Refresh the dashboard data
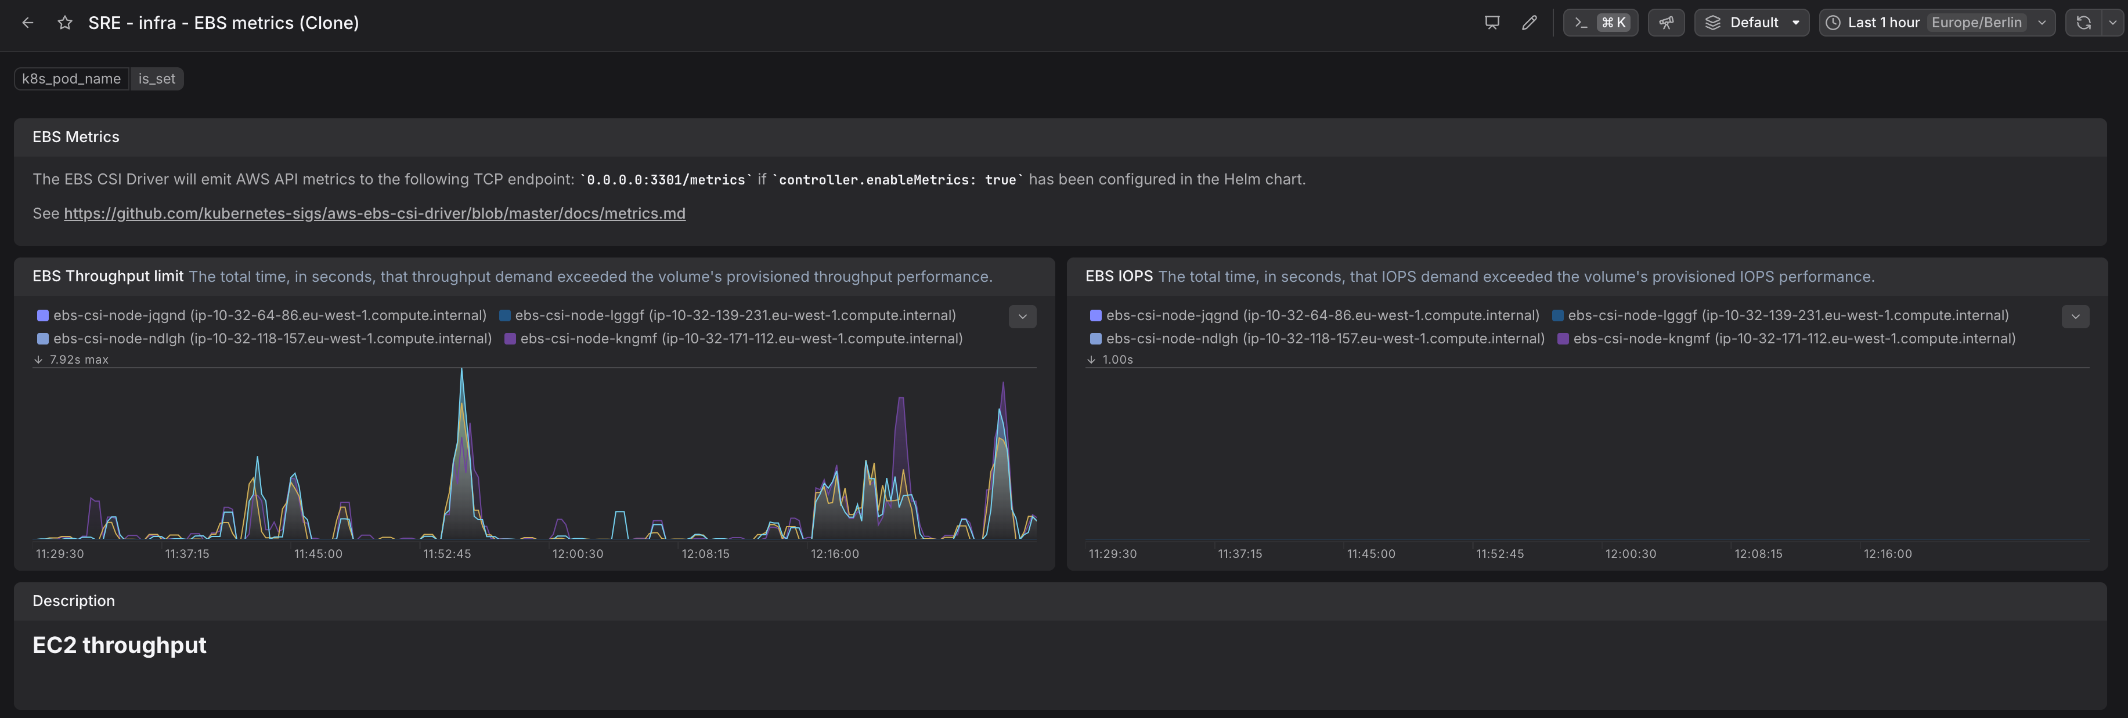2128x718 pixels. pyautogui.click(x=2083, y=23)
